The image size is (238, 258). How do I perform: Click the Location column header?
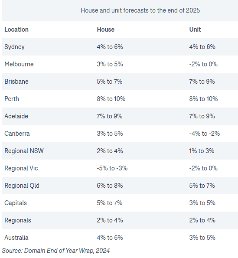16,29
